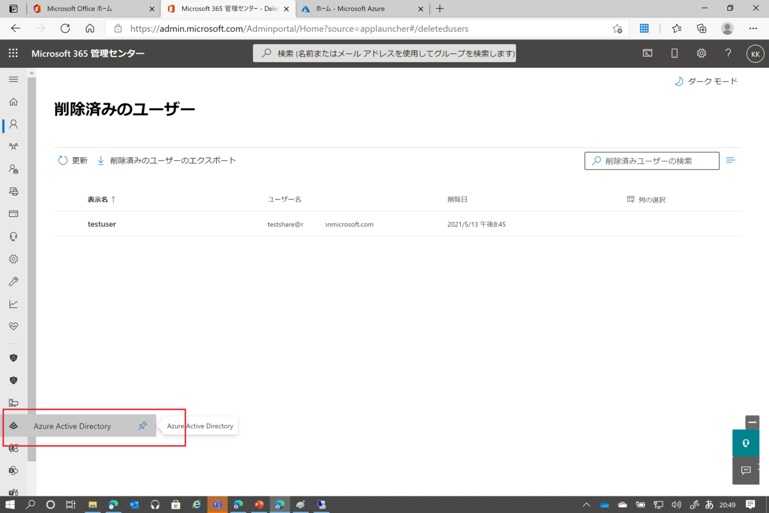Open feedback chat bubble button

coord(746,470)
